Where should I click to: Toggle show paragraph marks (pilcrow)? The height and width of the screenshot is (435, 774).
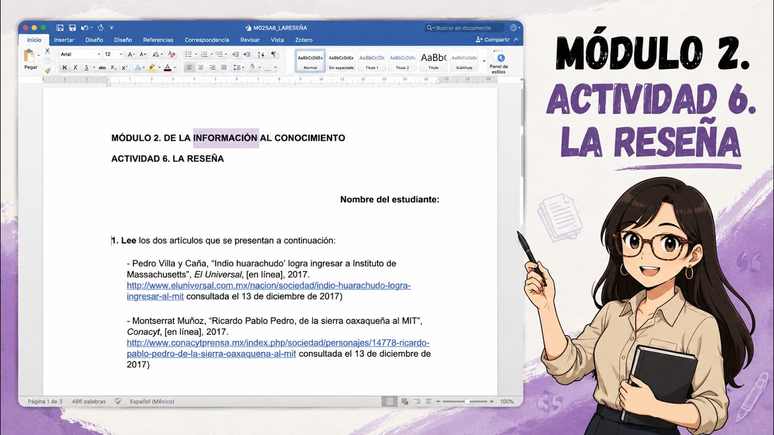pyautogui.click(x=274, y=54)
